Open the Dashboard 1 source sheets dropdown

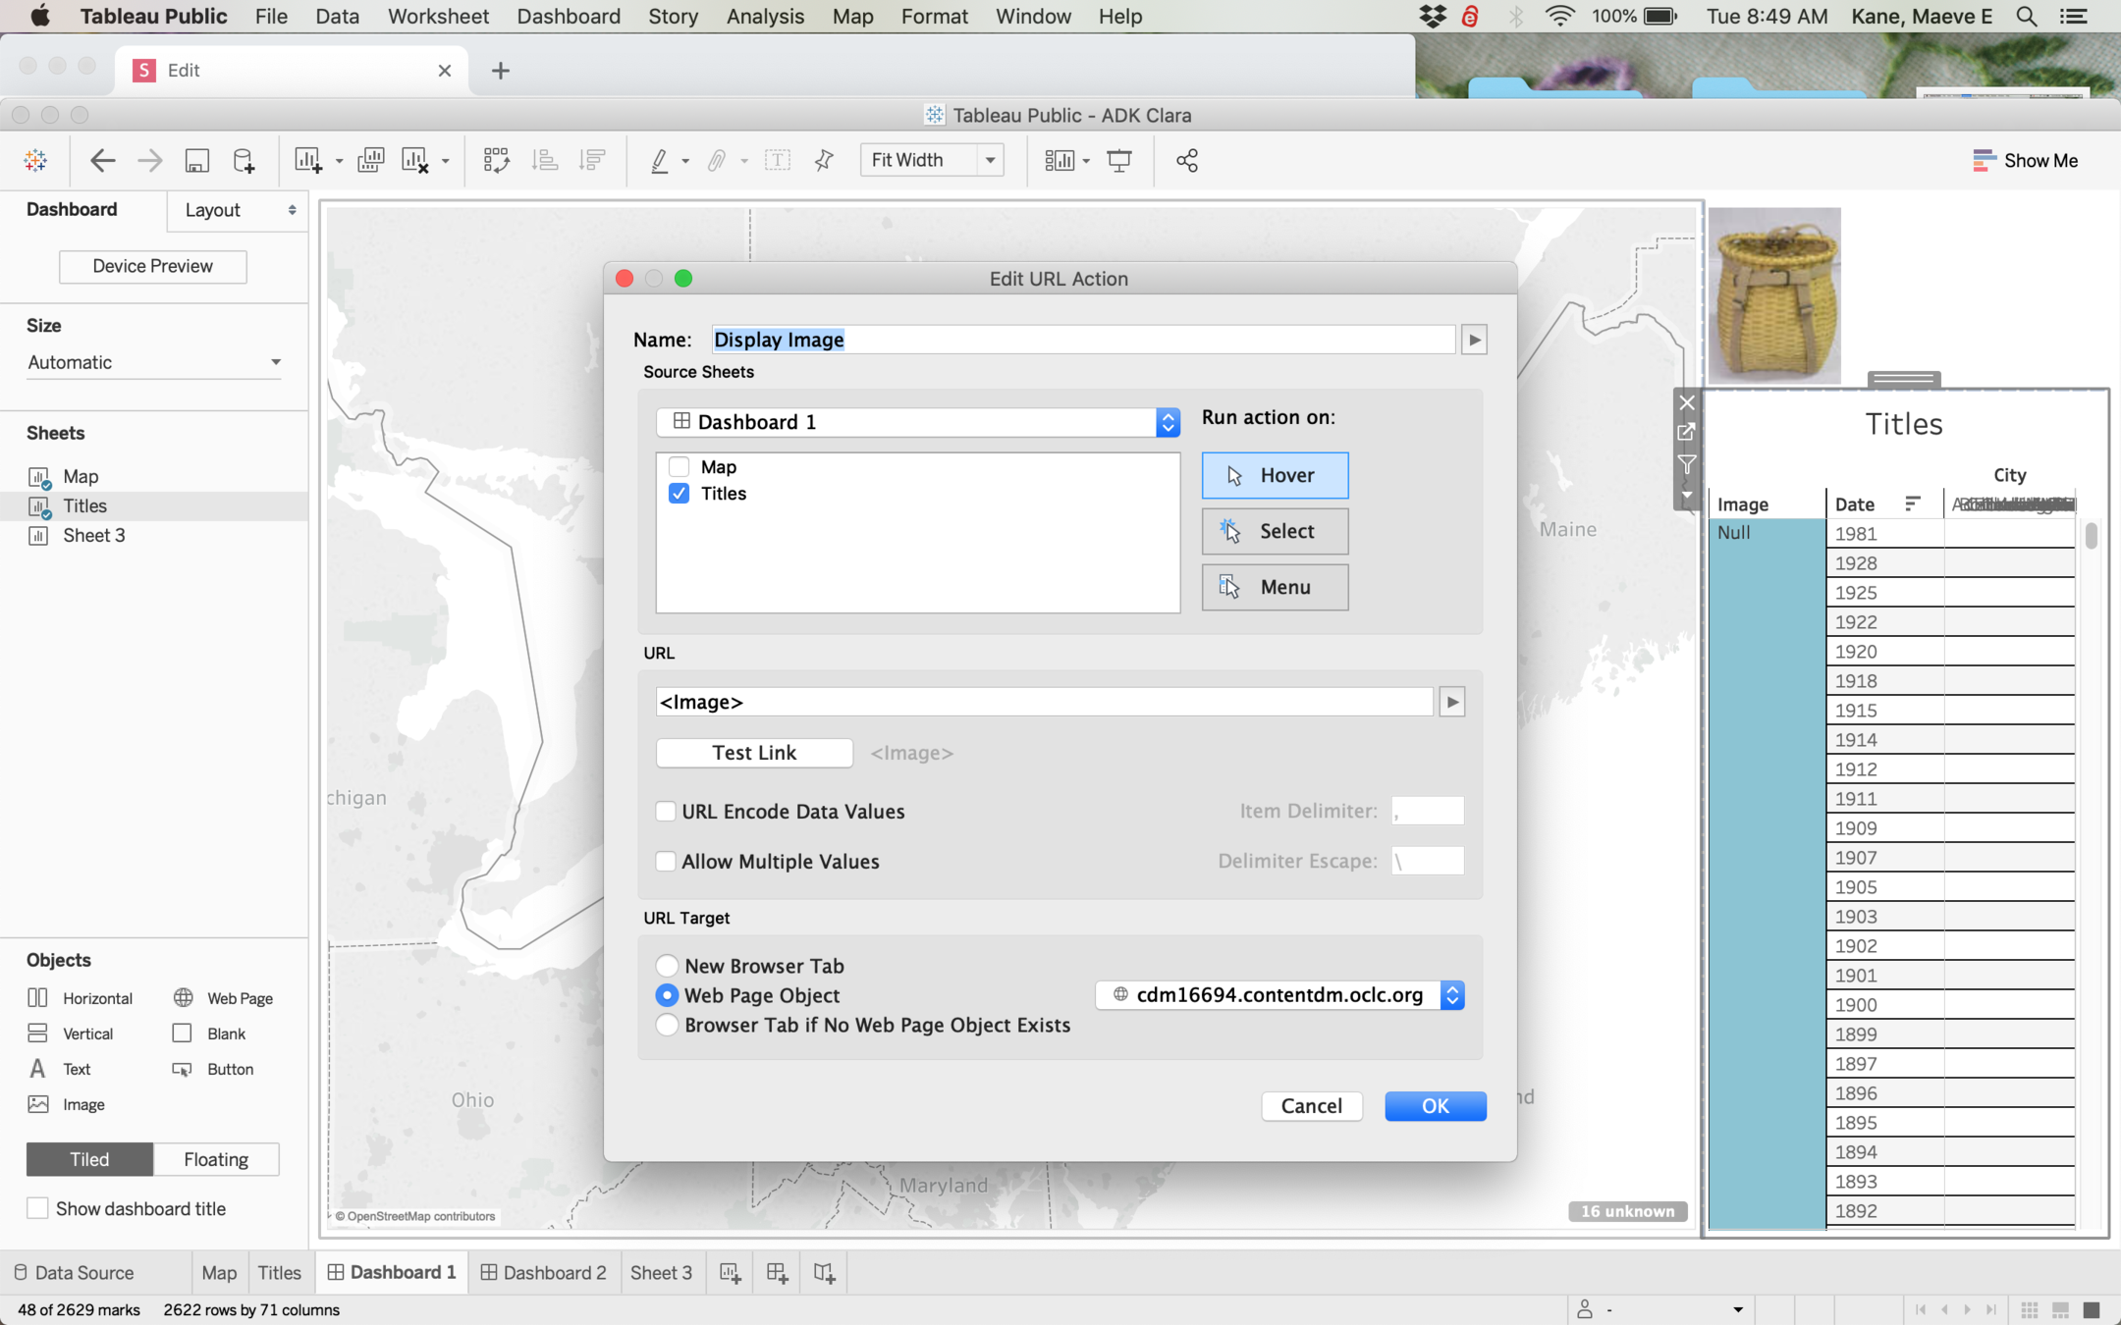point(1167,422)
